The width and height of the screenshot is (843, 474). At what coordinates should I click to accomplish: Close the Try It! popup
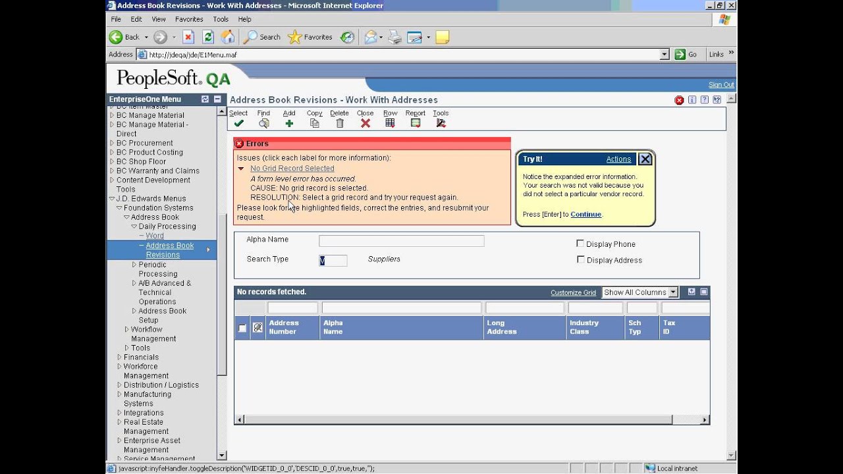pos(645,159)
